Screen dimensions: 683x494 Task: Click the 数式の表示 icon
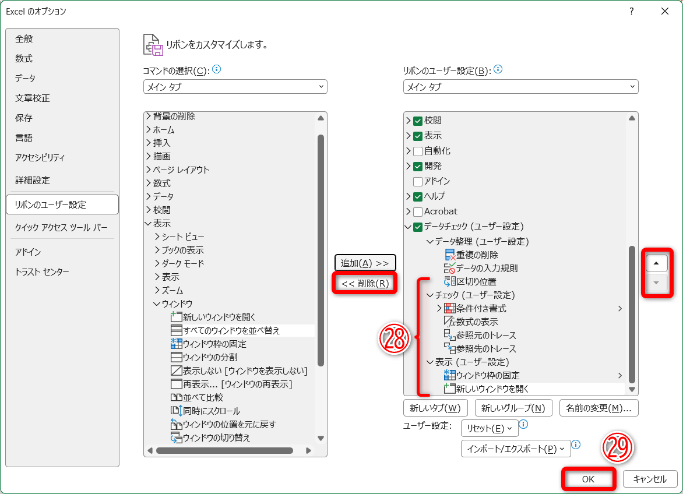pyautogui.click(x=449, y=322)
